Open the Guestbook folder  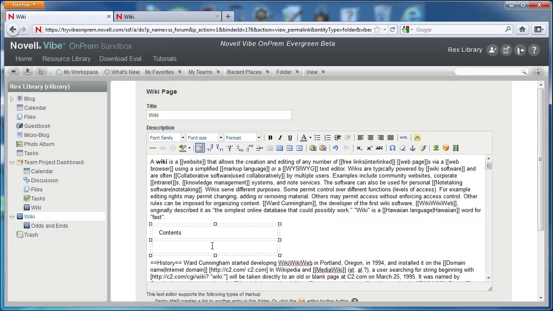pos(37,126)
